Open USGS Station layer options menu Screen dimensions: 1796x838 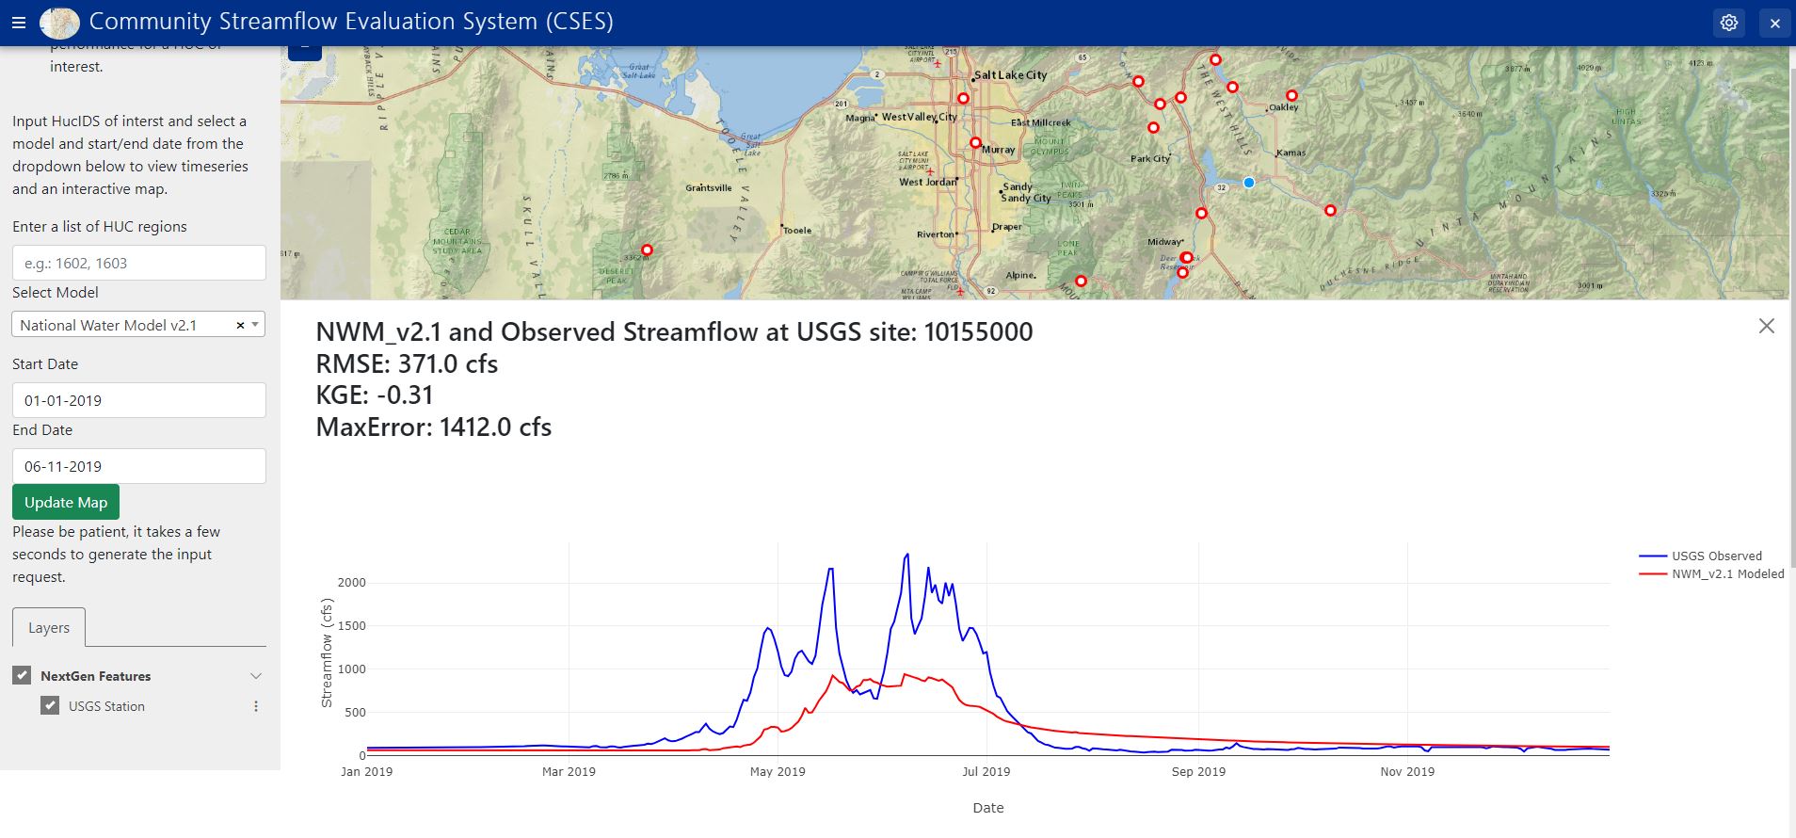point(256,706)
